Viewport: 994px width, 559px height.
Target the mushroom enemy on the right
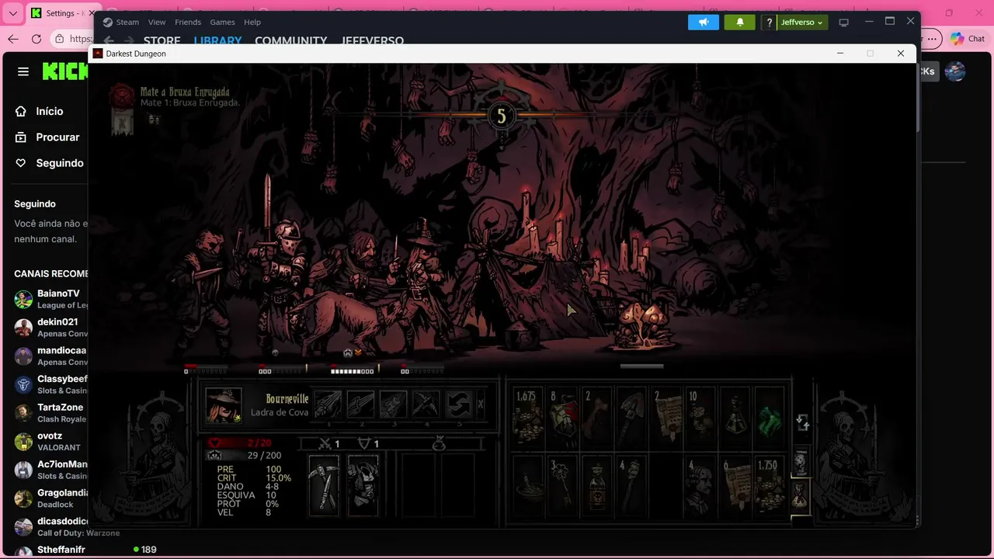[641, 325]
